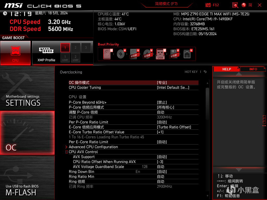
Task: Edit Ring Ratio Min value
Action: 161,177
